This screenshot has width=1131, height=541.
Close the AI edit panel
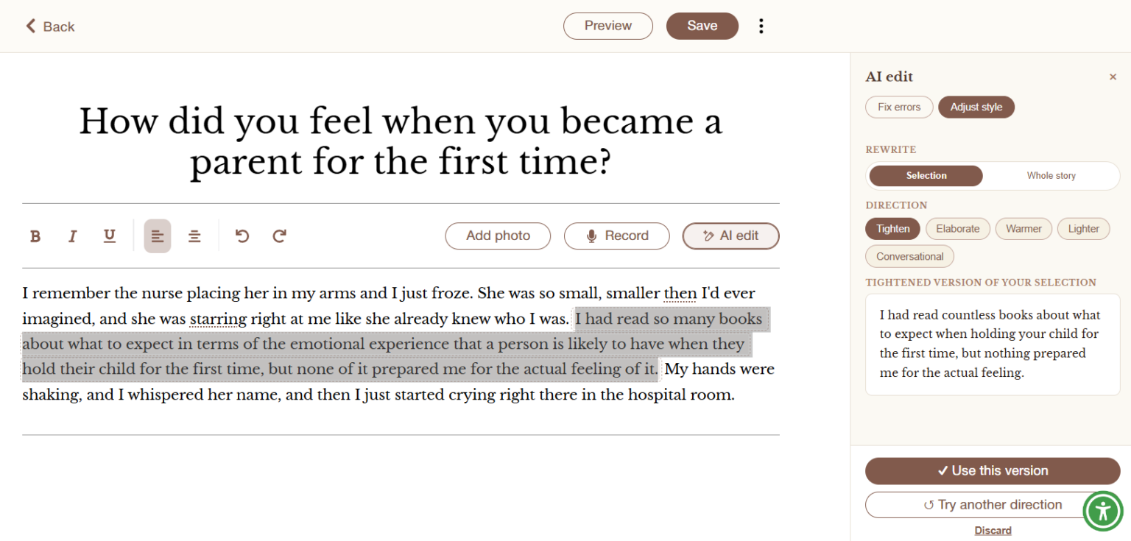[x=1113, y=77]
